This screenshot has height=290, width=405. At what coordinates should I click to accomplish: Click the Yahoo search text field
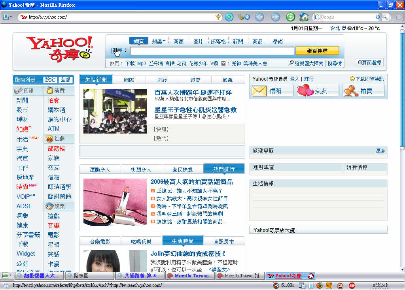pyautogui.click(x=212, y=51)
